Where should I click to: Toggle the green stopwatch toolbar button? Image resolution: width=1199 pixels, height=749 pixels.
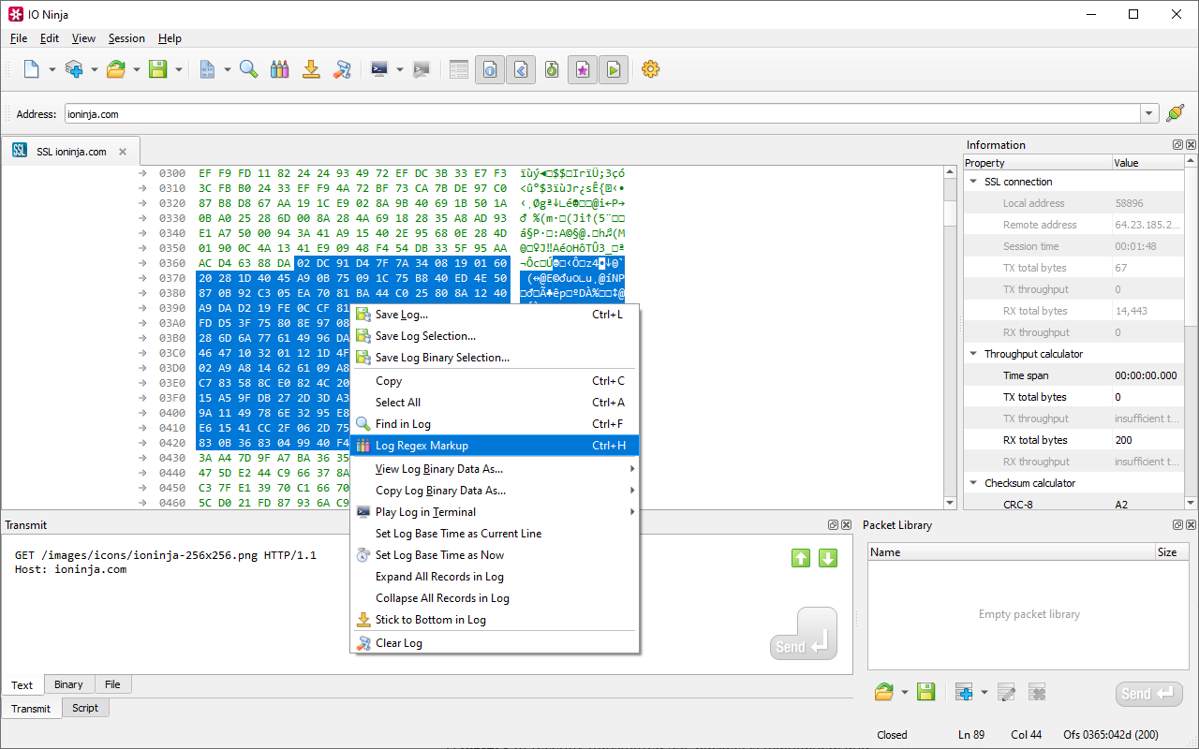tap(552, 69)
